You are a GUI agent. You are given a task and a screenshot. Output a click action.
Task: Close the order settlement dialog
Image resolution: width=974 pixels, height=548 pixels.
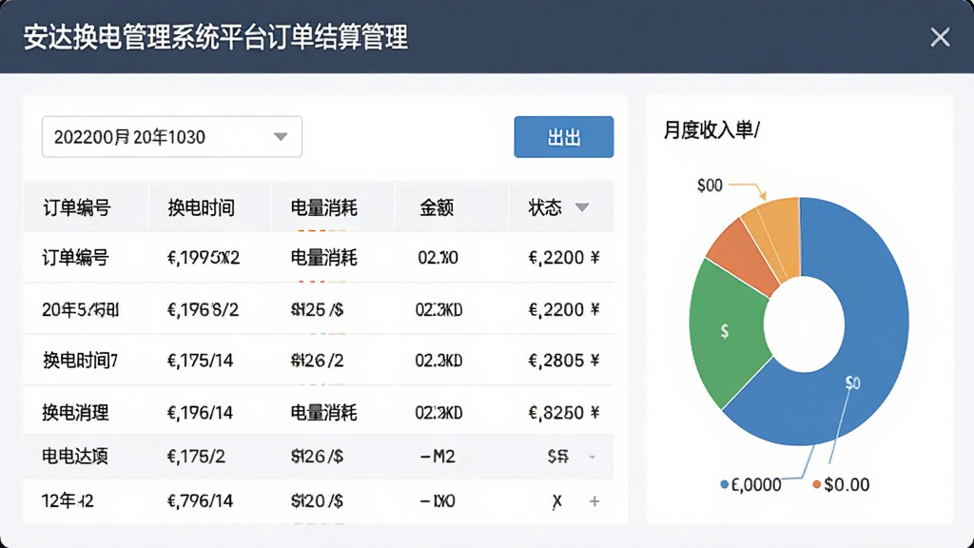[940, 37]
